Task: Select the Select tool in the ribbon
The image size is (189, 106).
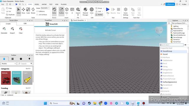Action: [x=19, y=11]
